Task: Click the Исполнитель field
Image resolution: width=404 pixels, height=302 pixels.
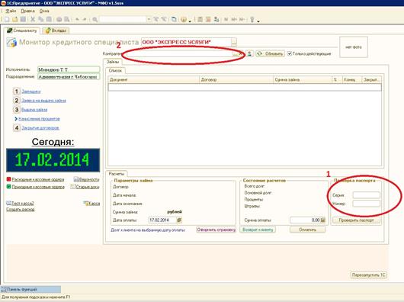Action: tap(69, 69)
